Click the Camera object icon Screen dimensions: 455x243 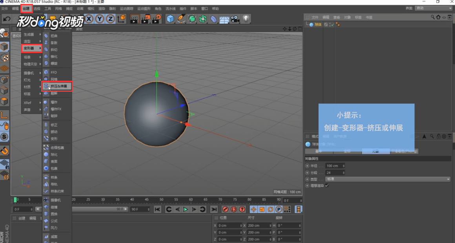[x=235, y=19]
